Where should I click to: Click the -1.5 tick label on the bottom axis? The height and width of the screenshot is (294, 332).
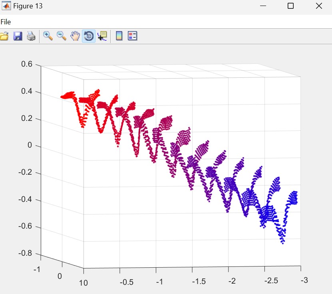click(199, 282)
